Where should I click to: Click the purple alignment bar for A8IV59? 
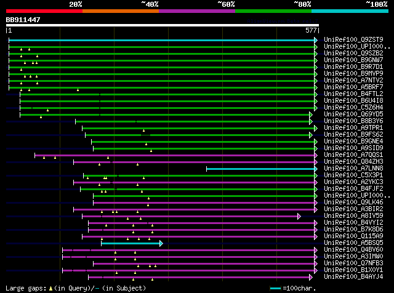190,216
